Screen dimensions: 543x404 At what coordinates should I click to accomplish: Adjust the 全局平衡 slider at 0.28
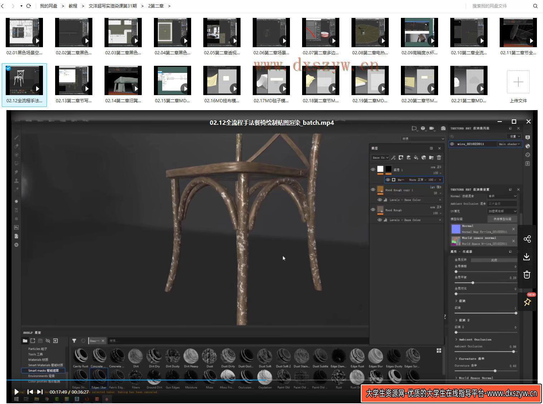pyautogui.click(x=473, y=283)
